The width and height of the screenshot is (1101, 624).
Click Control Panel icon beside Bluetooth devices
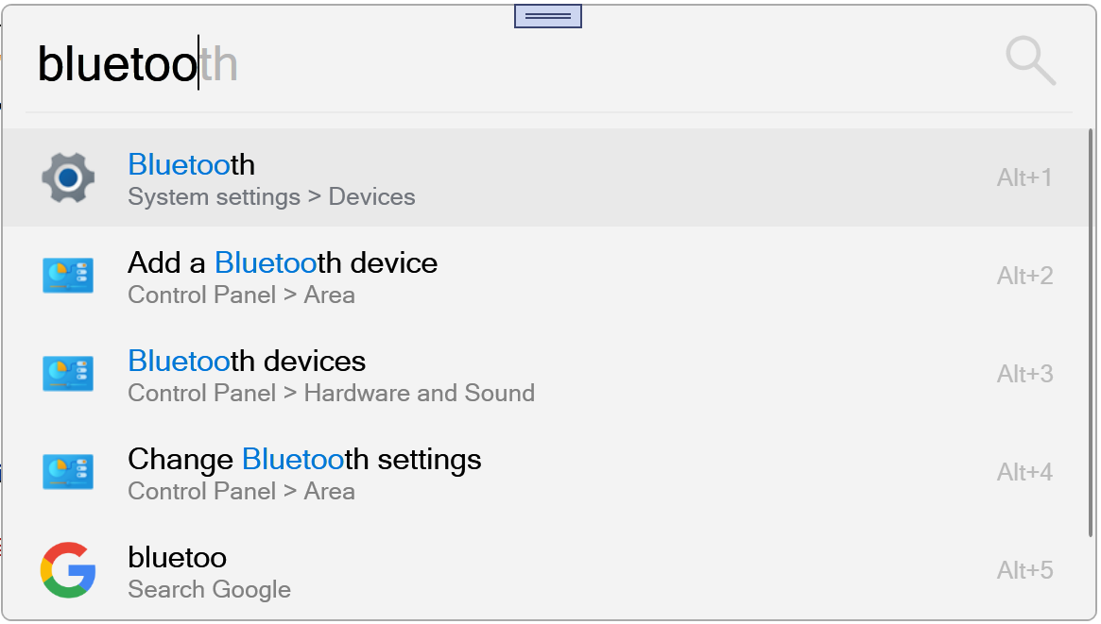pyautogui.click(x=68, y=374)
